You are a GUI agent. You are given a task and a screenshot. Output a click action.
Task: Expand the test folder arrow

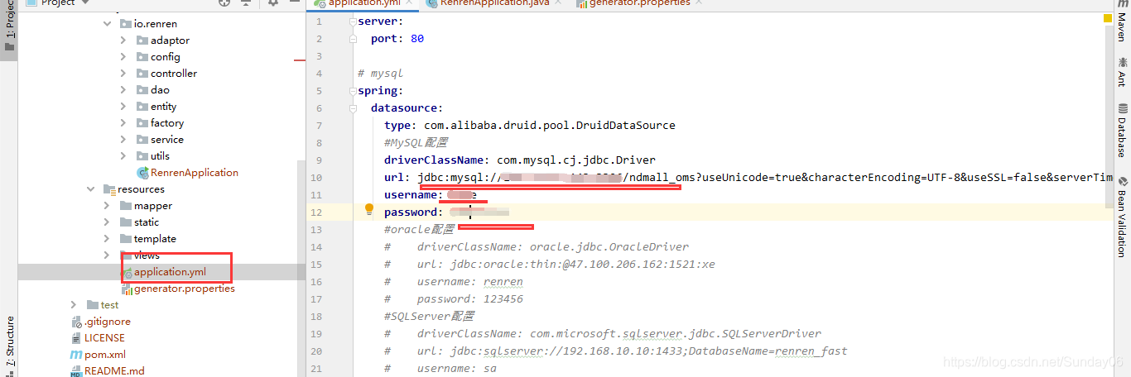[x=74, y=305]
